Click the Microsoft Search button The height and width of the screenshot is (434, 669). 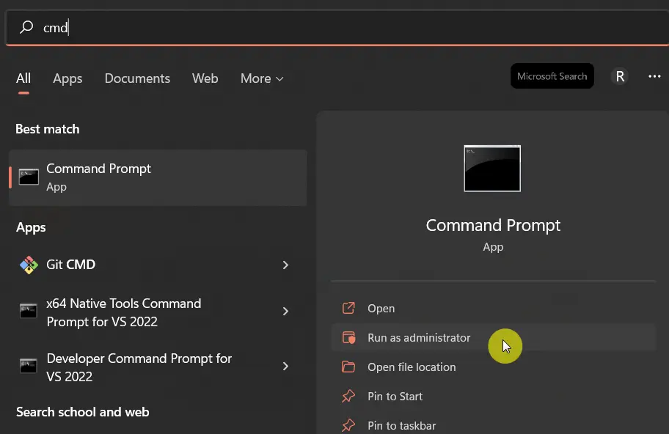tap(552, 76)
